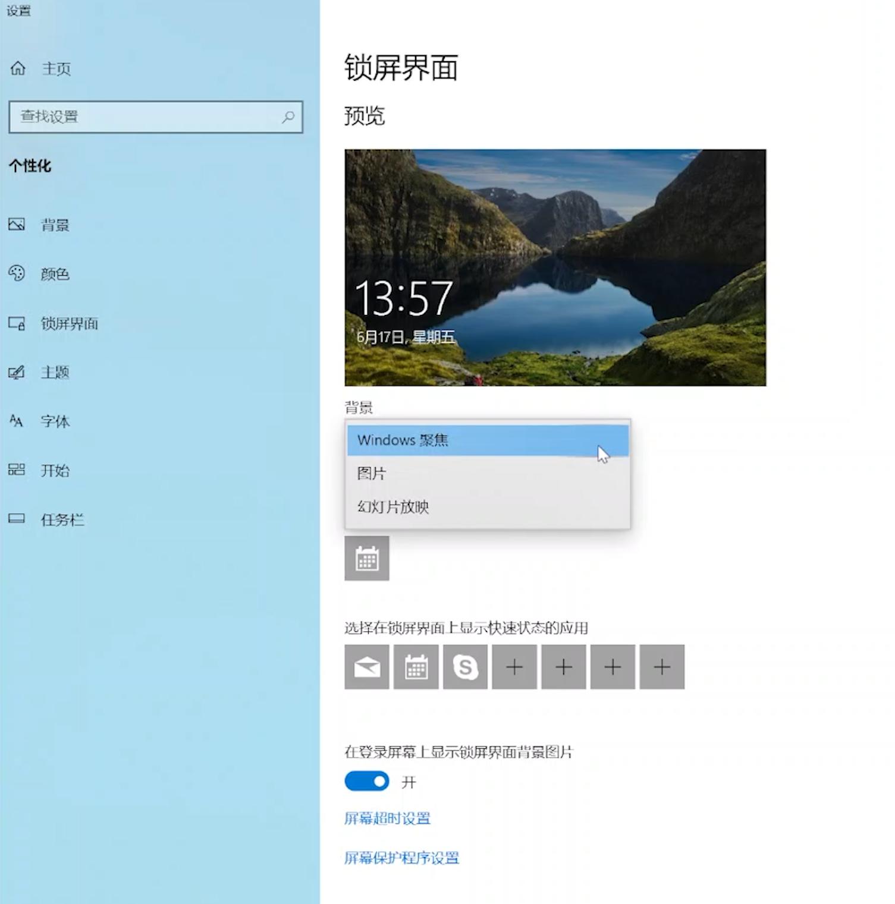Viewport: 895px width, 904px height.
Task: Add a quick status app via first plus button
Action: (x=514, y=667)
